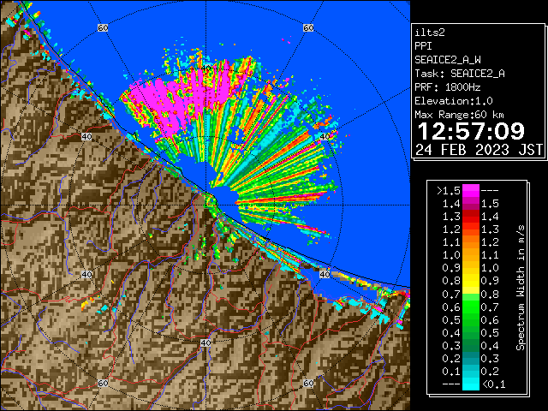548x411 pixels.
Task: Pick the magenta swatch for values above 1.5
Action: pyautogui.click(x=471, y=191)
